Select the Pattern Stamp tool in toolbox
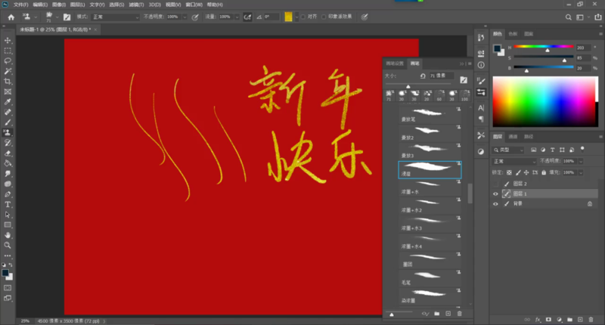The image size is (605, 325). 8,132
